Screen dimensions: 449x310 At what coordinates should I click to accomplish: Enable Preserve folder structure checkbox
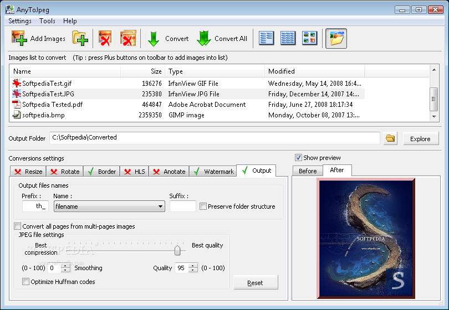click(203, 206)
